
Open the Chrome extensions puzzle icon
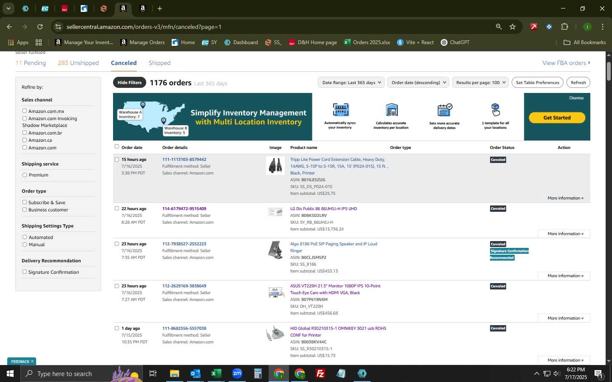point(564,27)
